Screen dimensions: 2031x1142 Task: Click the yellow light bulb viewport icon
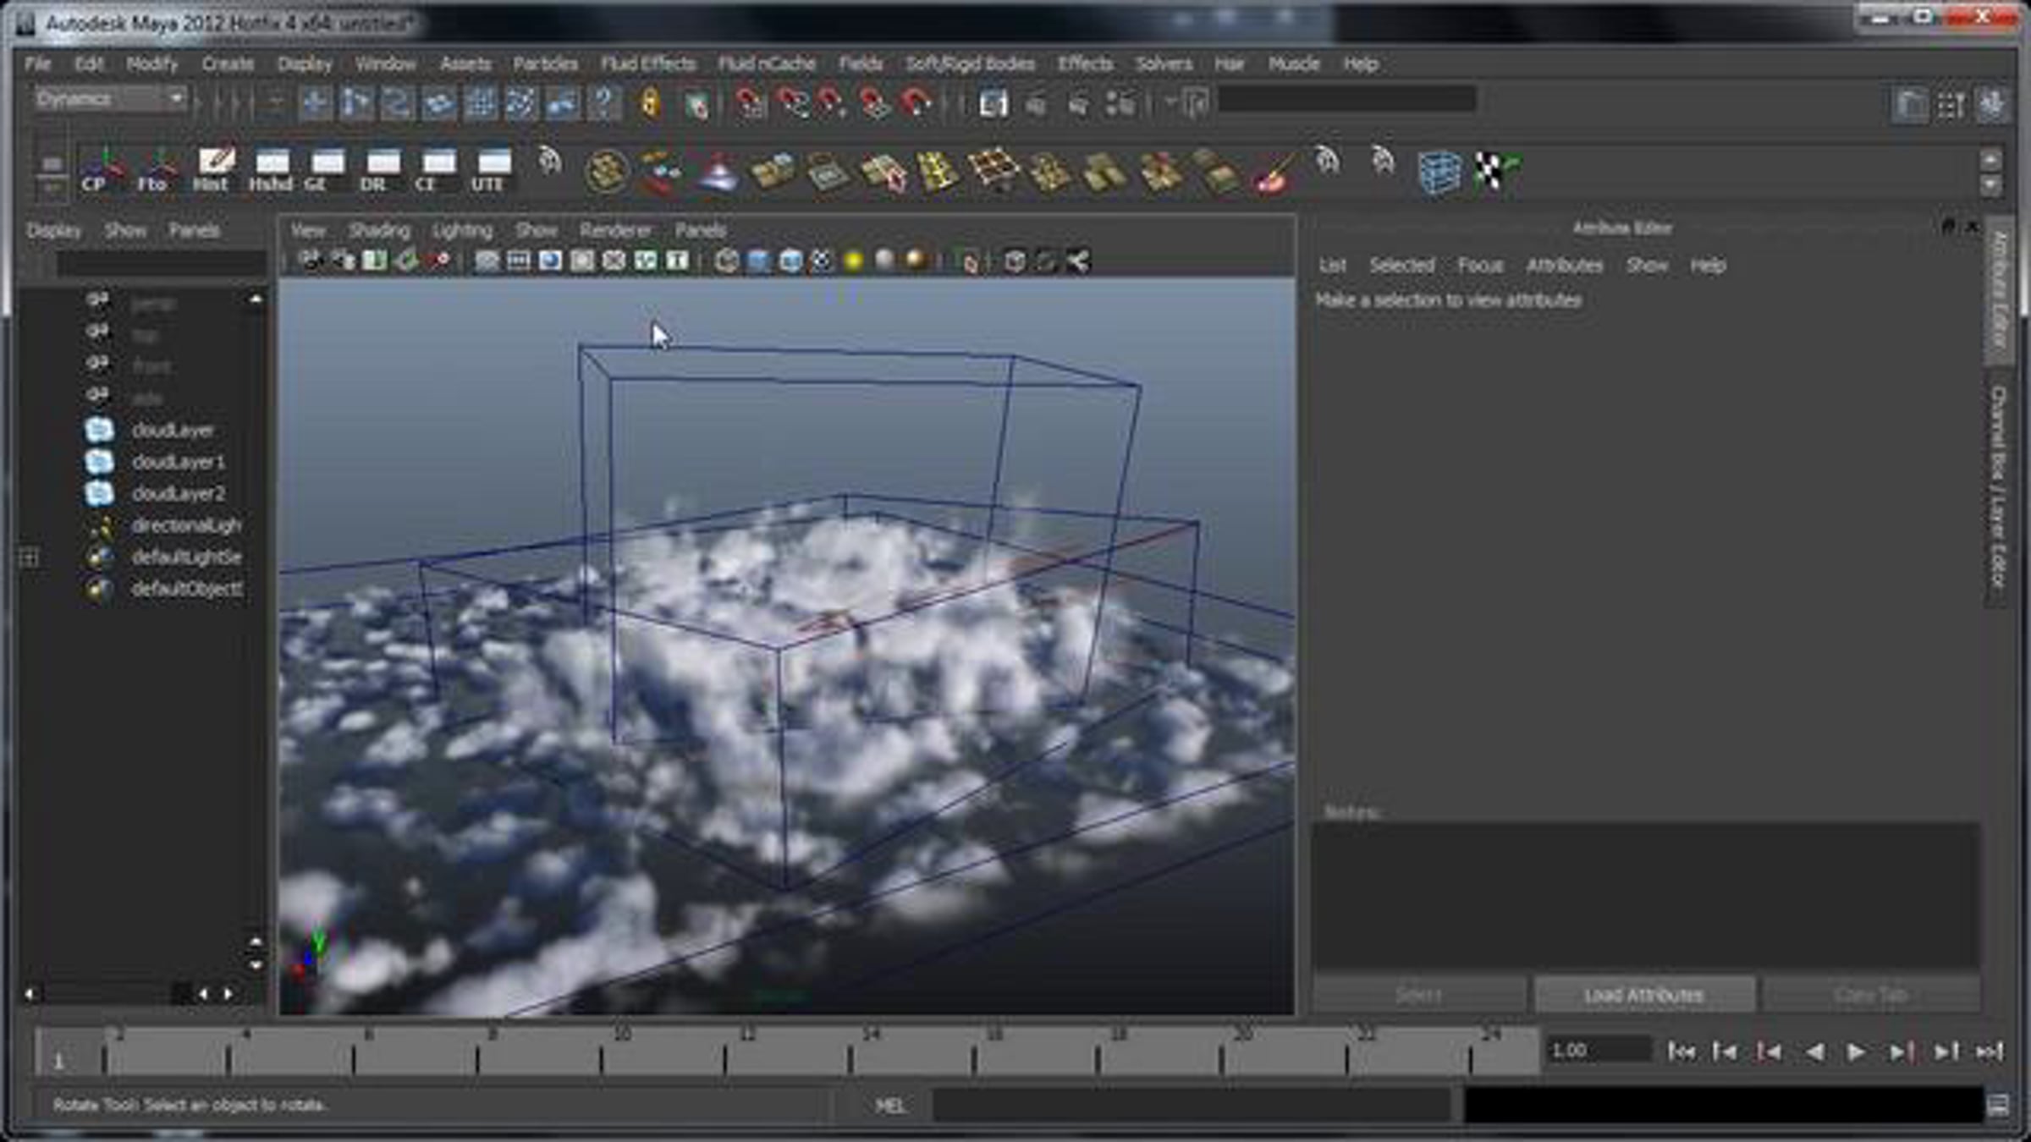pos(853,261)
